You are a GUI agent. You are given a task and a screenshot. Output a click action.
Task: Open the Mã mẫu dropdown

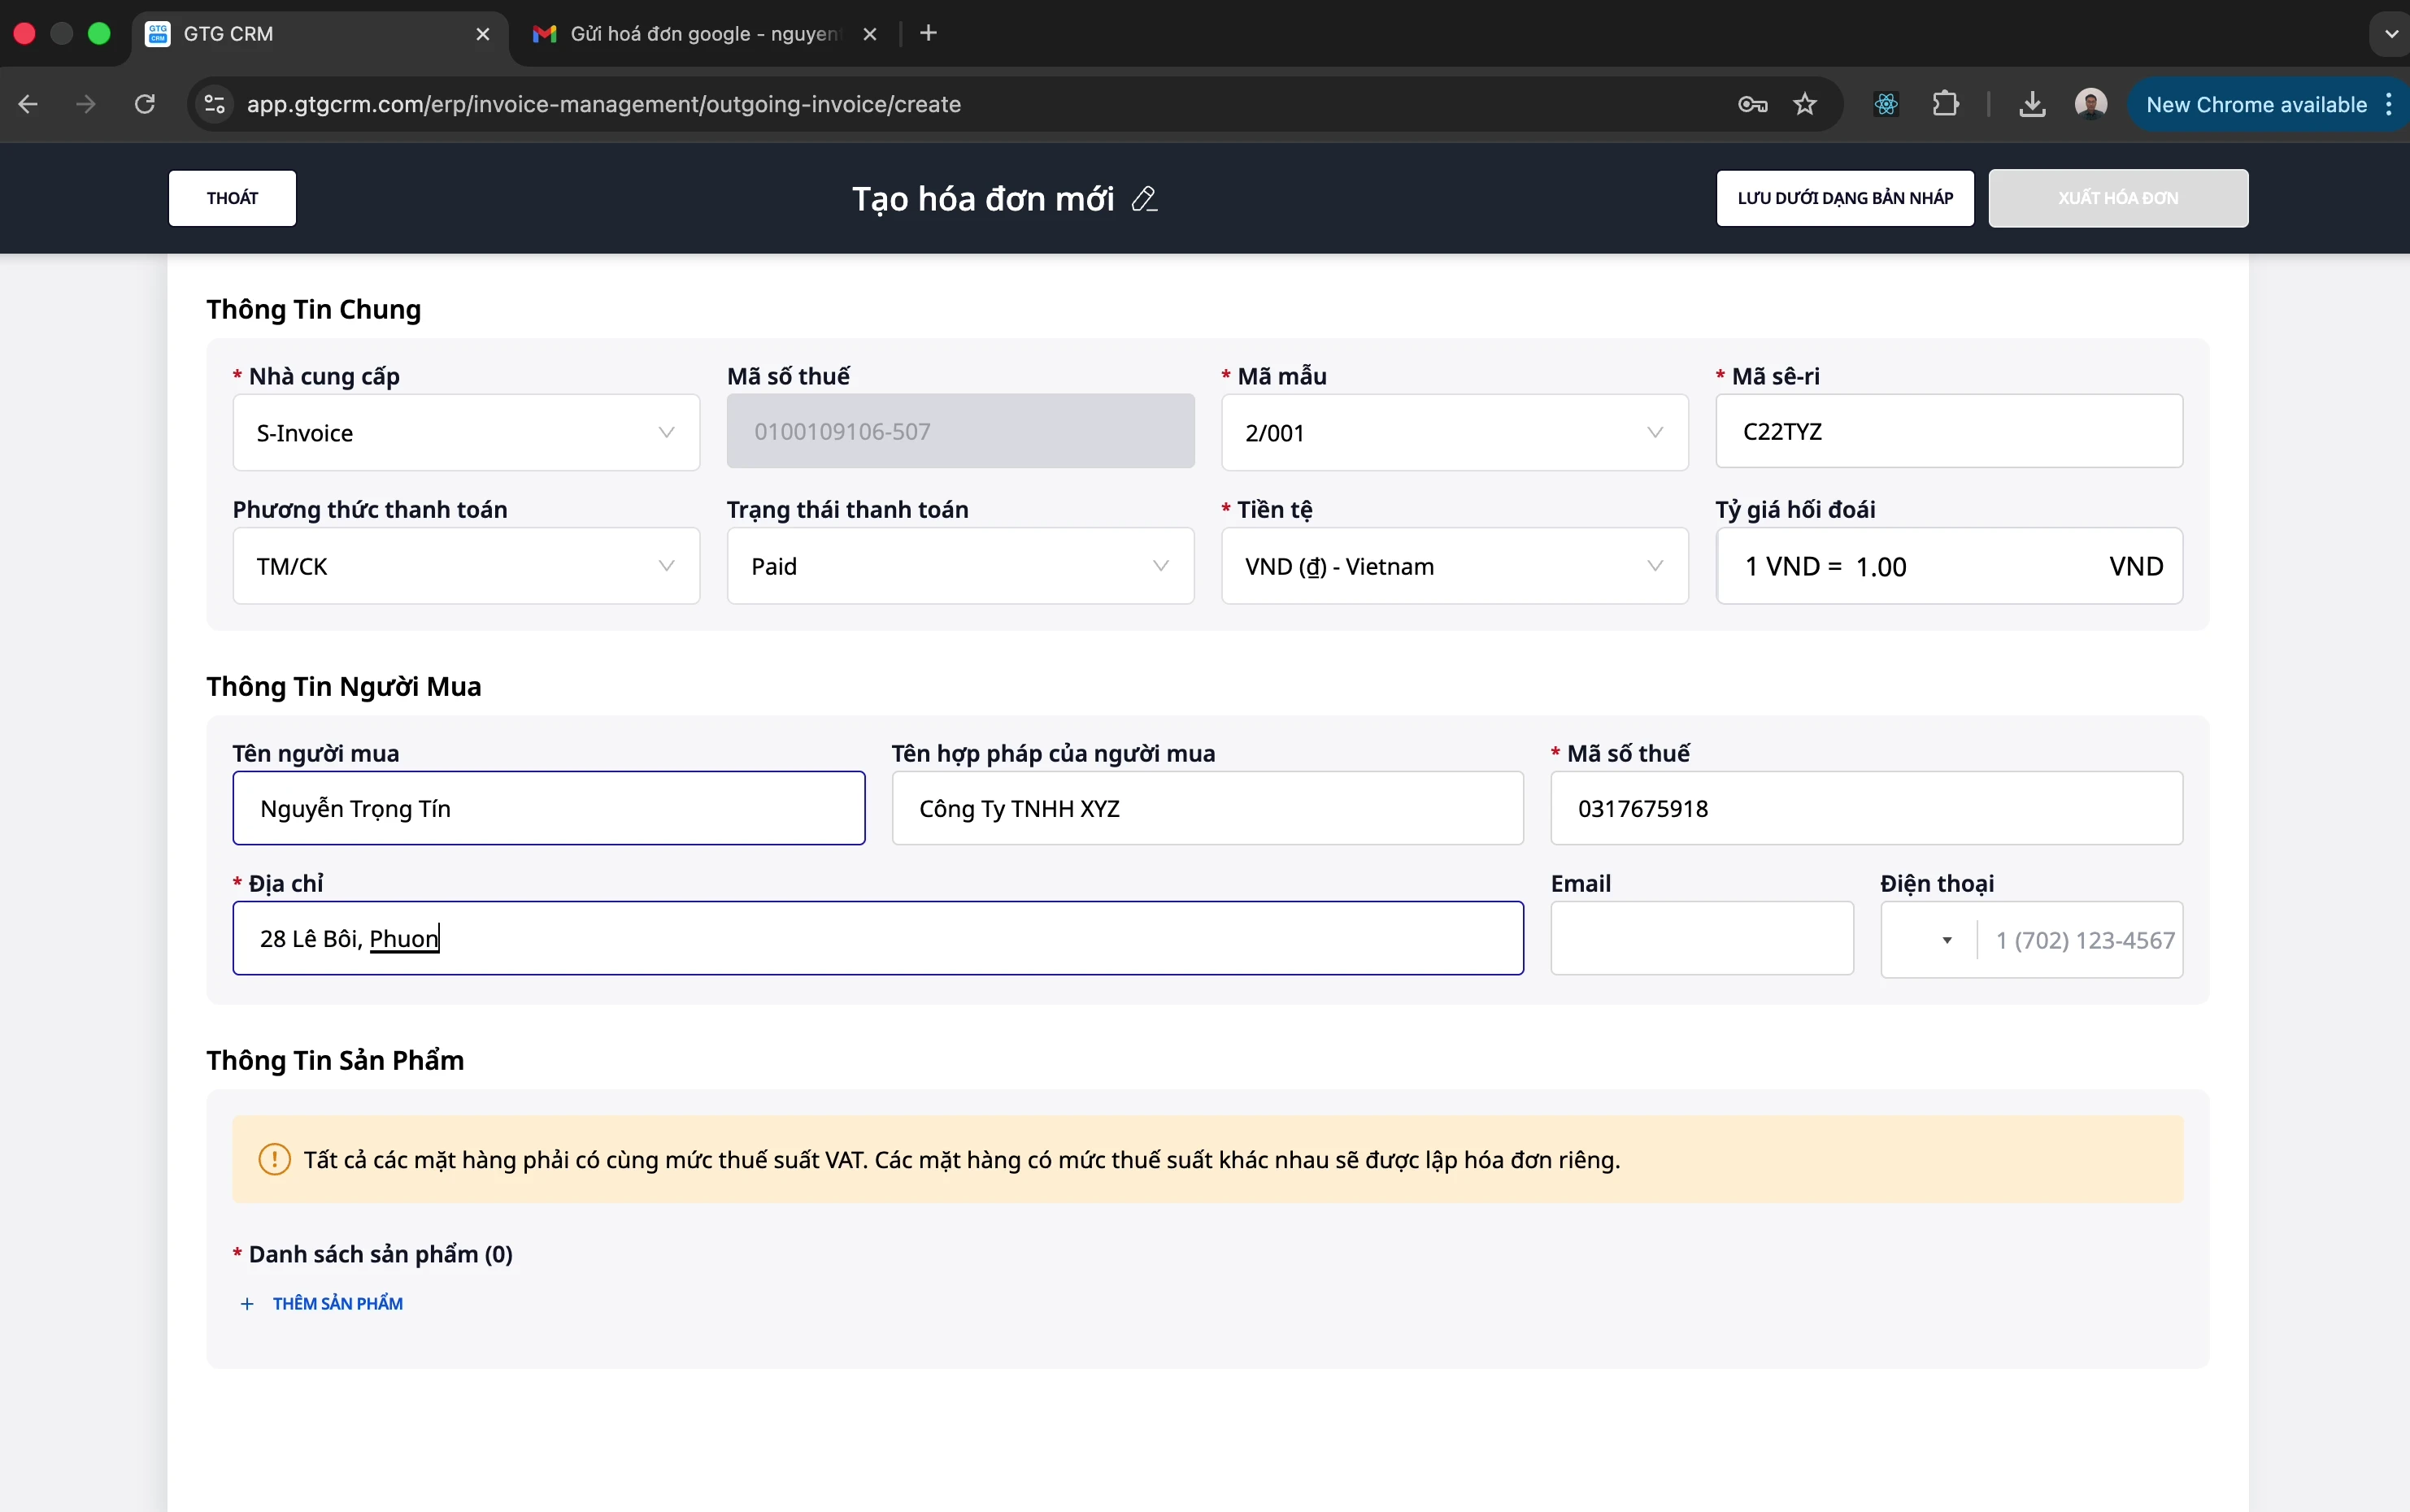[1454, 433]
